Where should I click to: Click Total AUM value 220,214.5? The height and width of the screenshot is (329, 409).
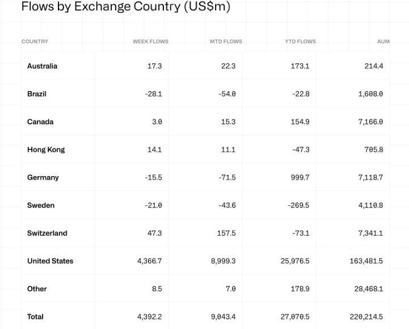click(366, 316)
